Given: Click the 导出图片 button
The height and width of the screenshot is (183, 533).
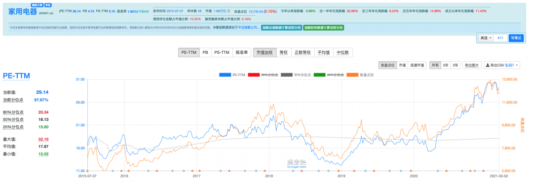Looking at the screenshot, I should 472,65.
